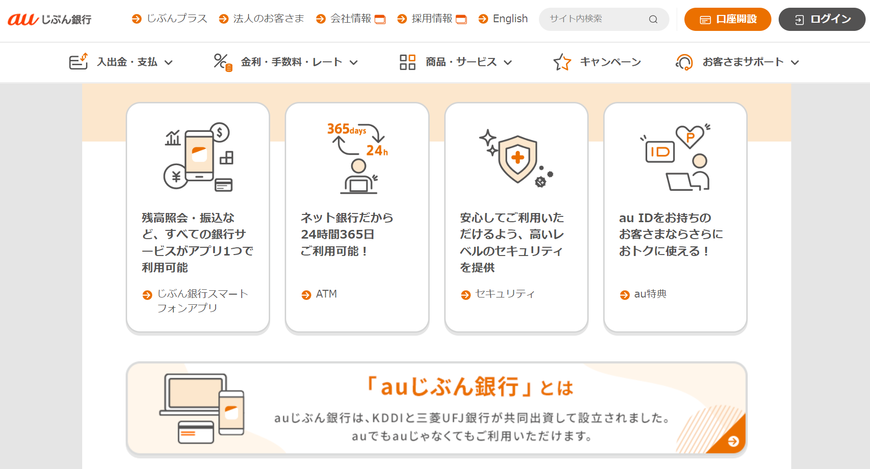
Task: Click the customer support headset icon
Action: (684, 62)
